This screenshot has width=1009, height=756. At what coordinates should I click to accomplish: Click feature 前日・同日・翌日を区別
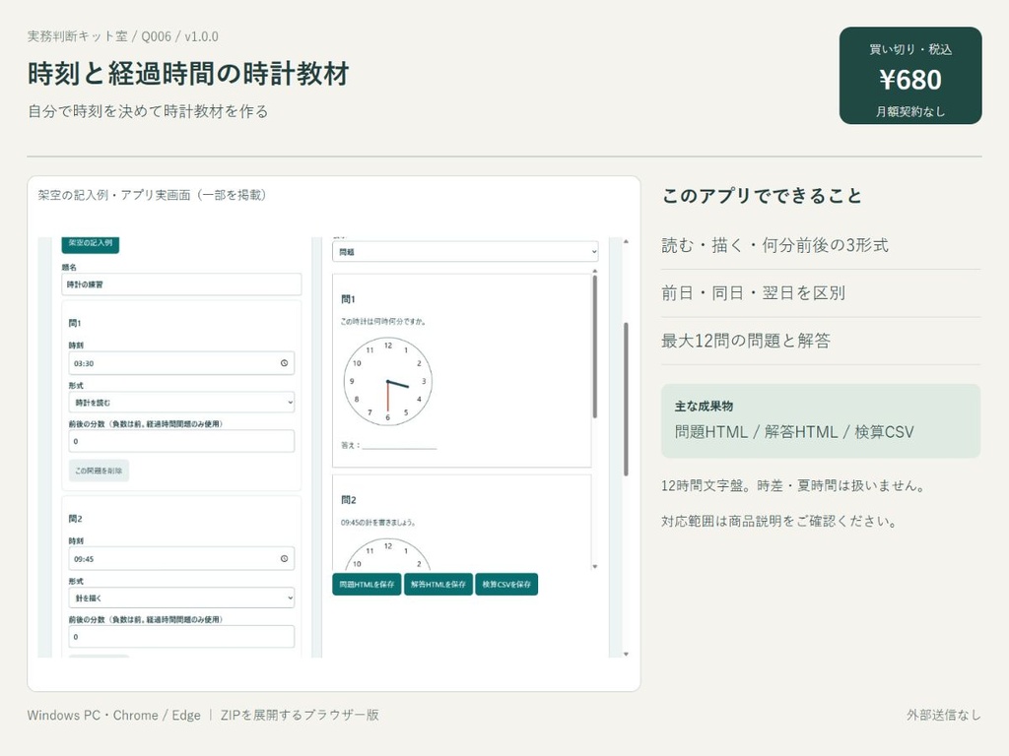(754, 293)
